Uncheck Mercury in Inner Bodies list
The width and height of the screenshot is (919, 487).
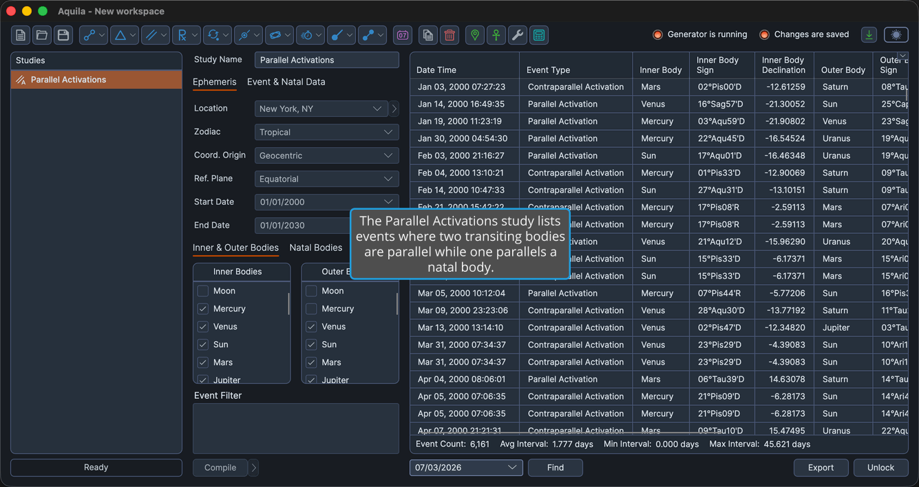click(x=203, y=309)
